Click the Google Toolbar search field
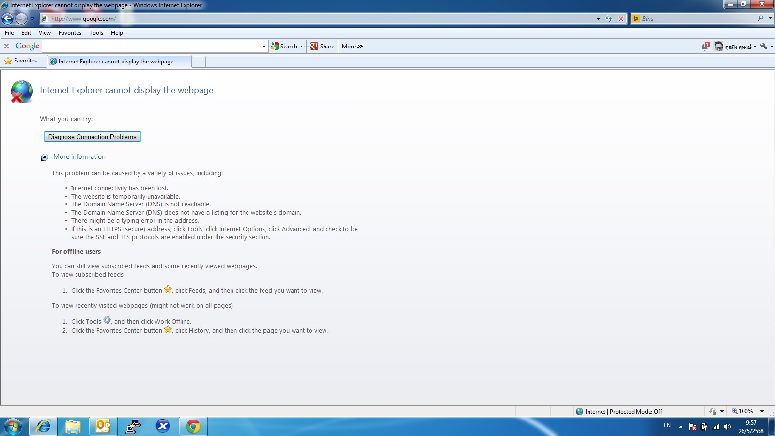The image size is (775, 436). 152,47
